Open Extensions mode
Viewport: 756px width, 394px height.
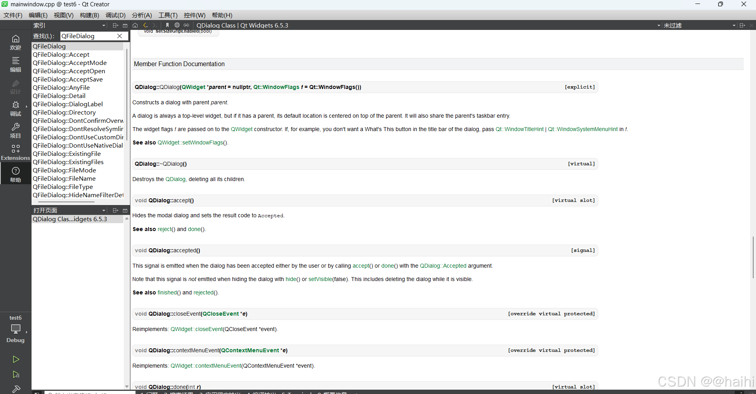(15, 153)
